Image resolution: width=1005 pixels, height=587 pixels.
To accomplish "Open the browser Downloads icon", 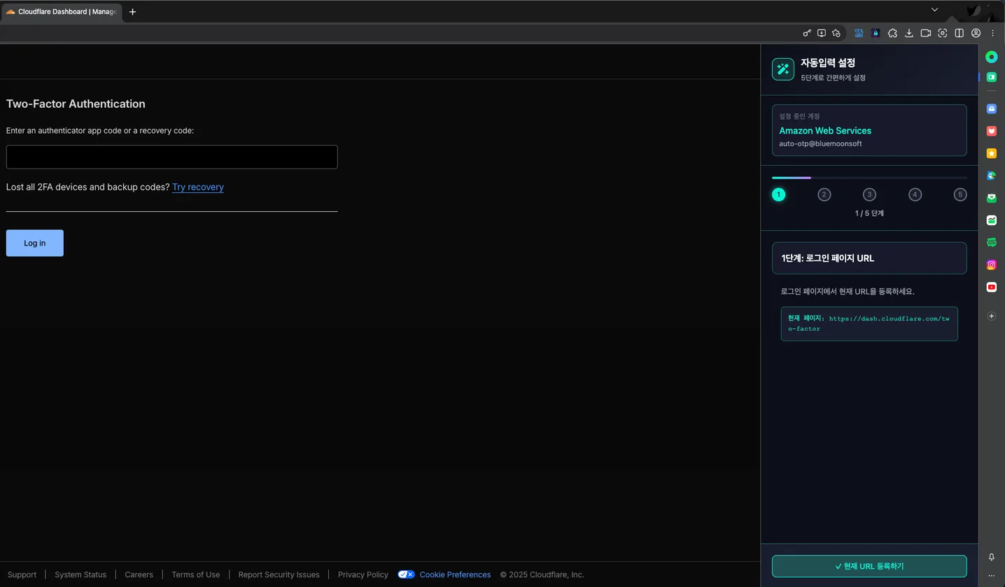I will tap(909, 33).
